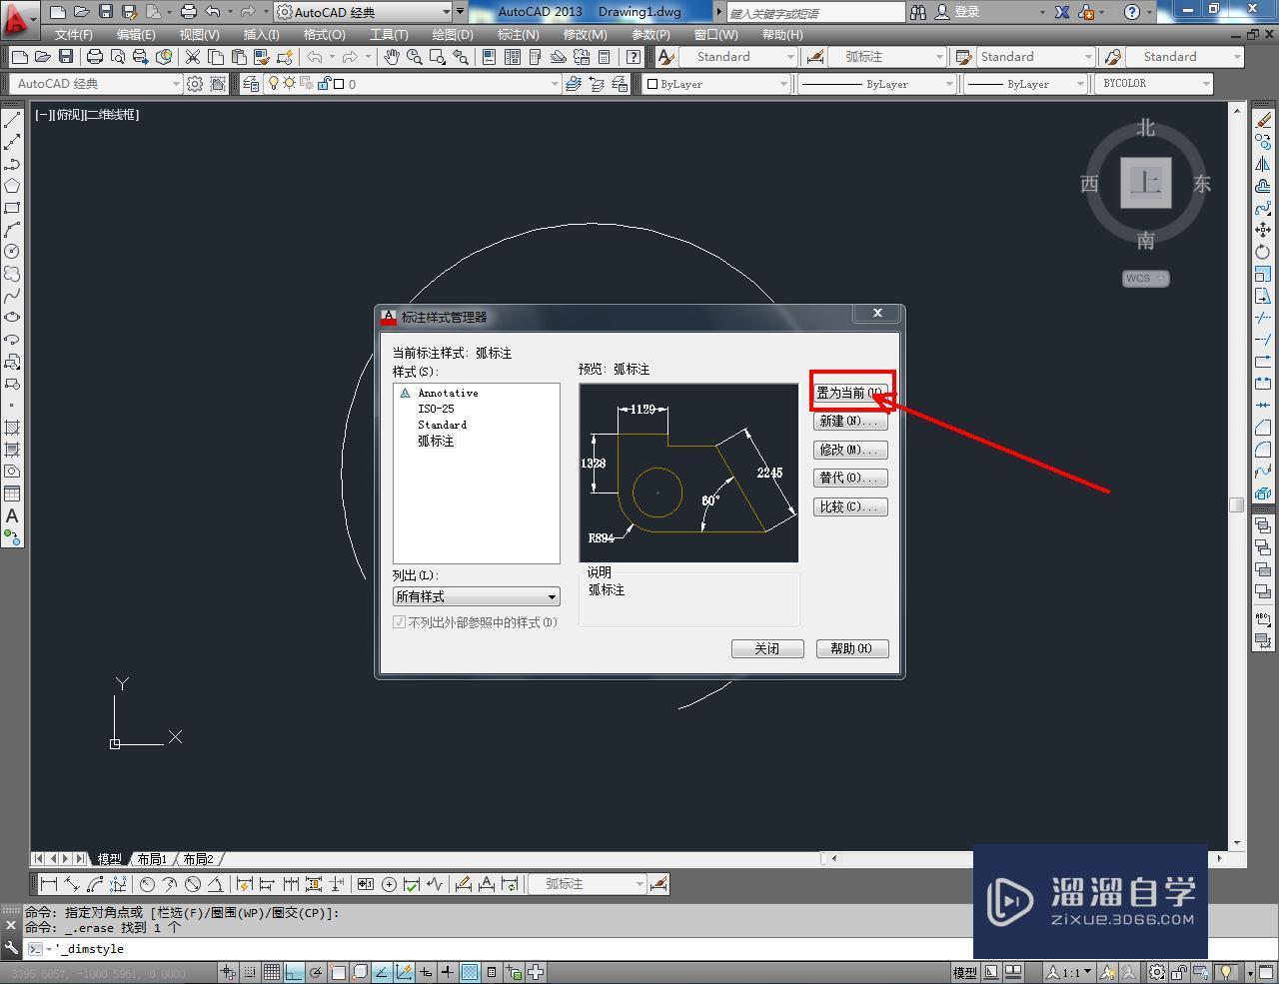Click the Aligned dimension icon
This screenshot has height=984, width=1279.
[x=71, y=884]
